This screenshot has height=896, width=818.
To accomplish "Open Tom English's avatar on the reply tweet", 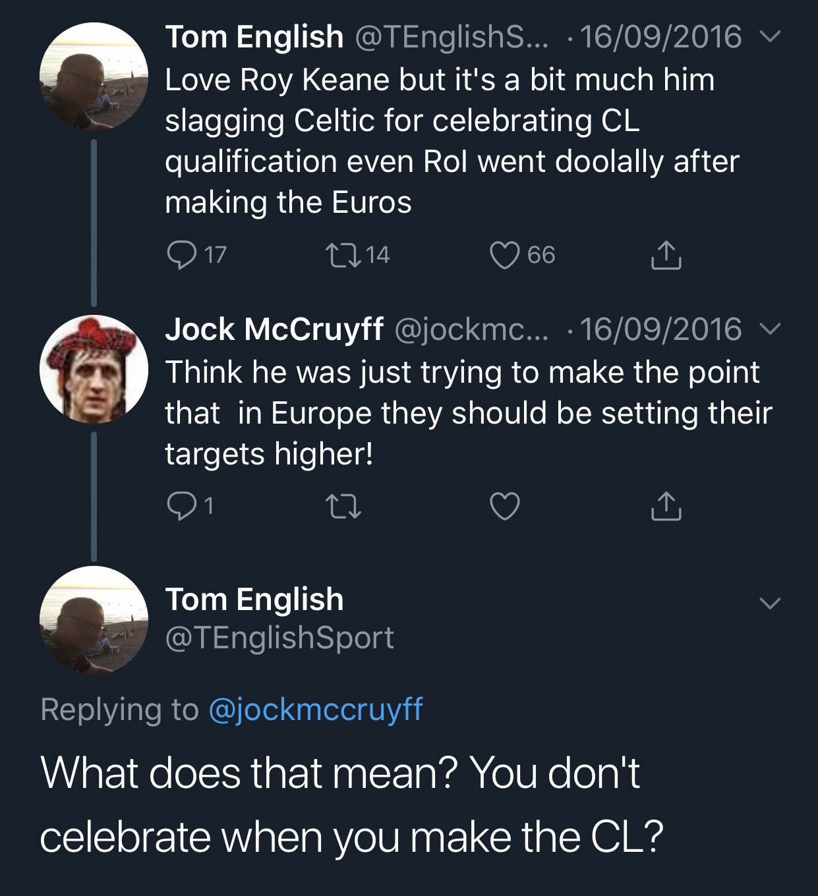I will coord(94,620).
